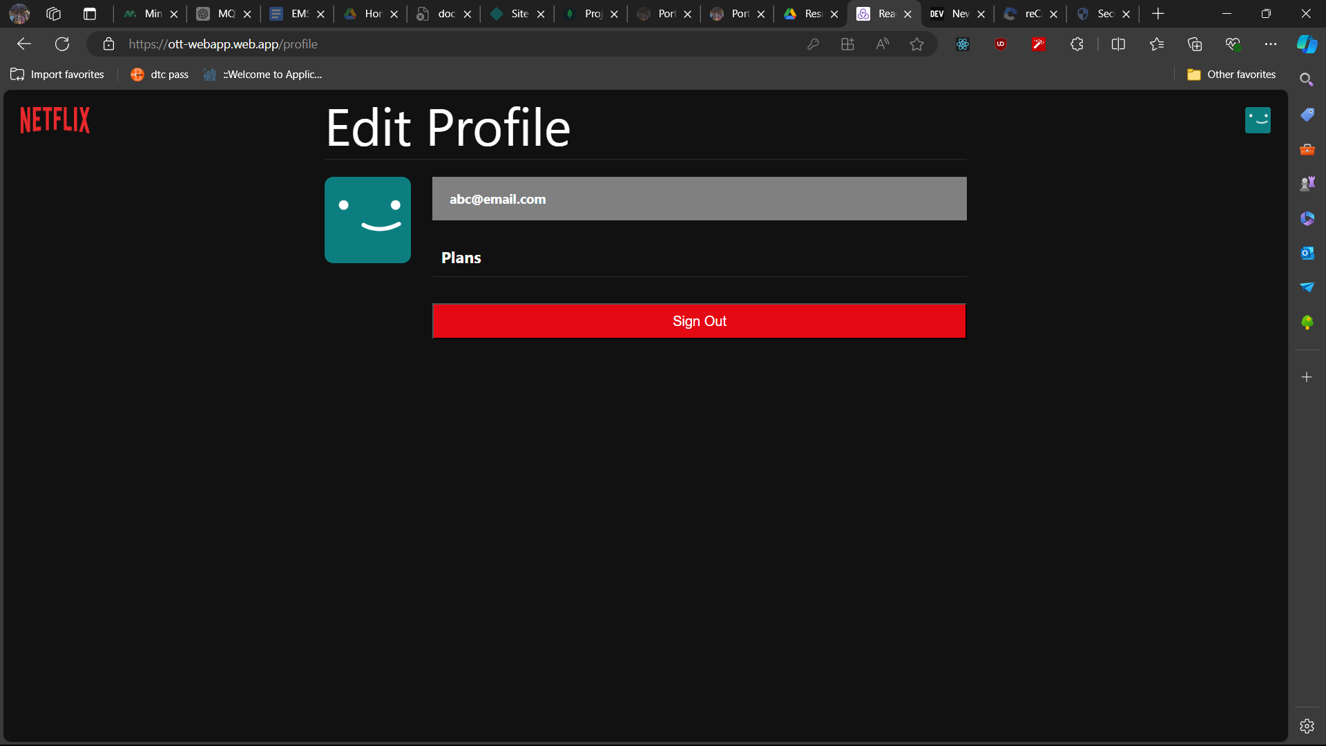Open React Developer Tools extension
Viewport: 1326px width, 746px height.
point(963,44)
